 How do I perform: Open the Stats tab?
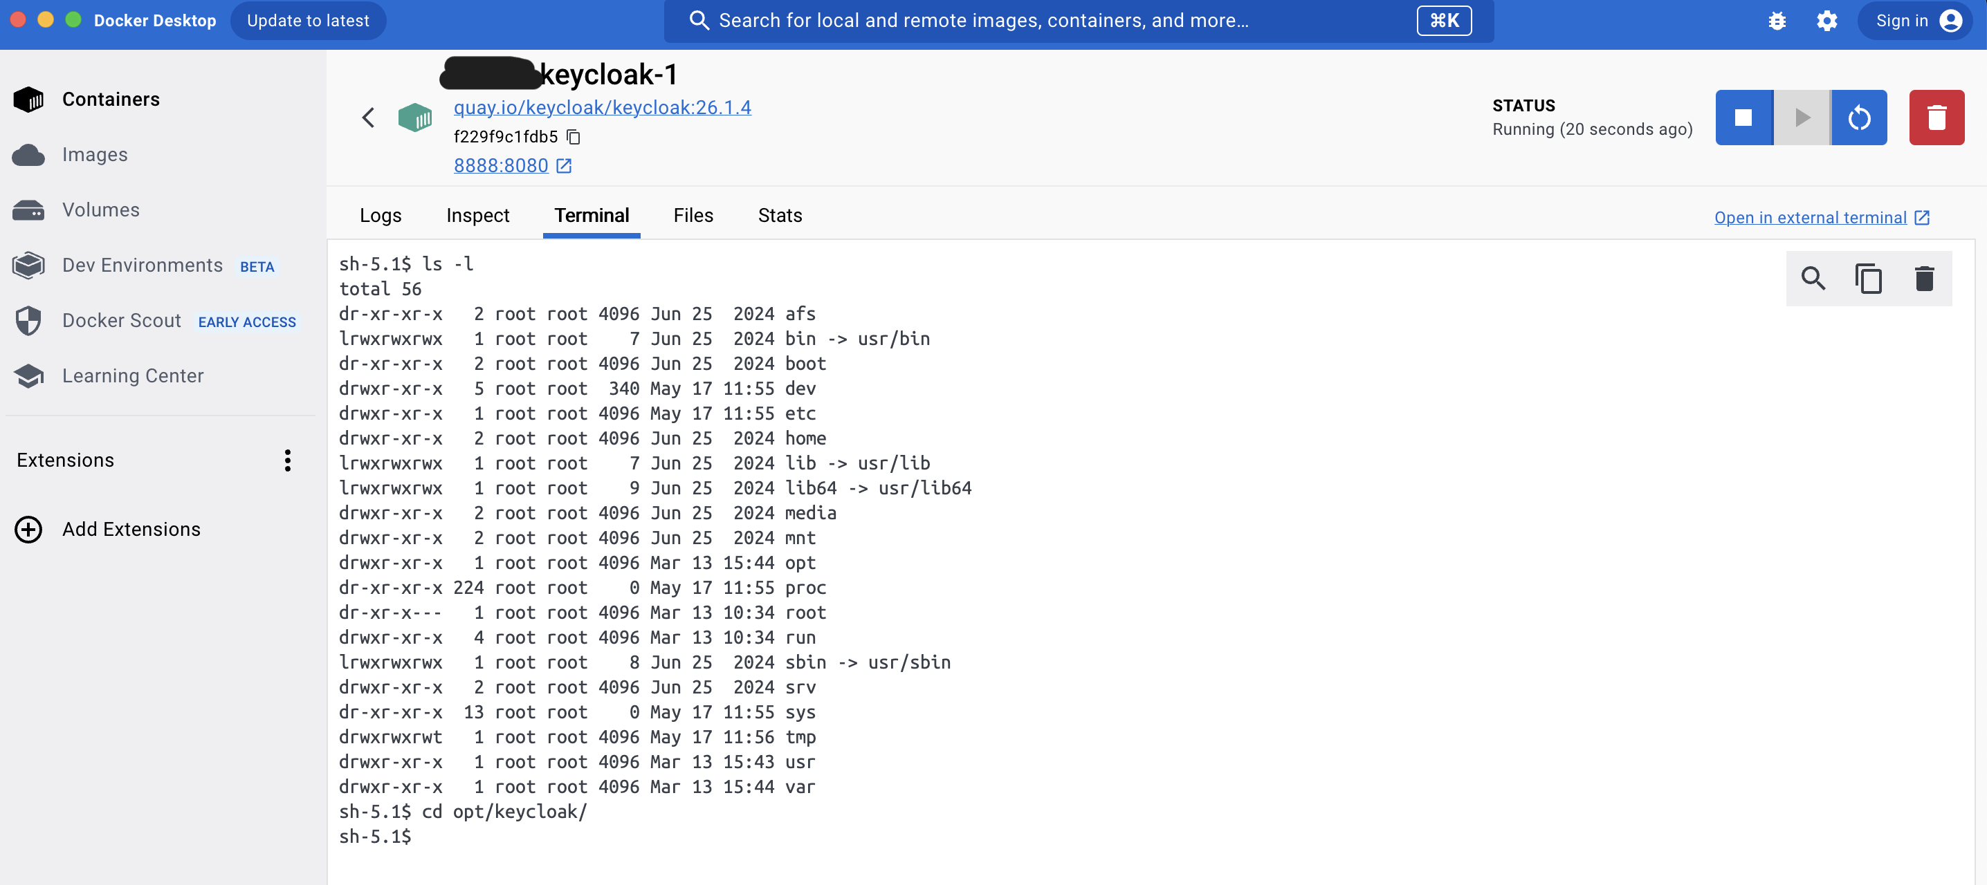tap(779, 216)
